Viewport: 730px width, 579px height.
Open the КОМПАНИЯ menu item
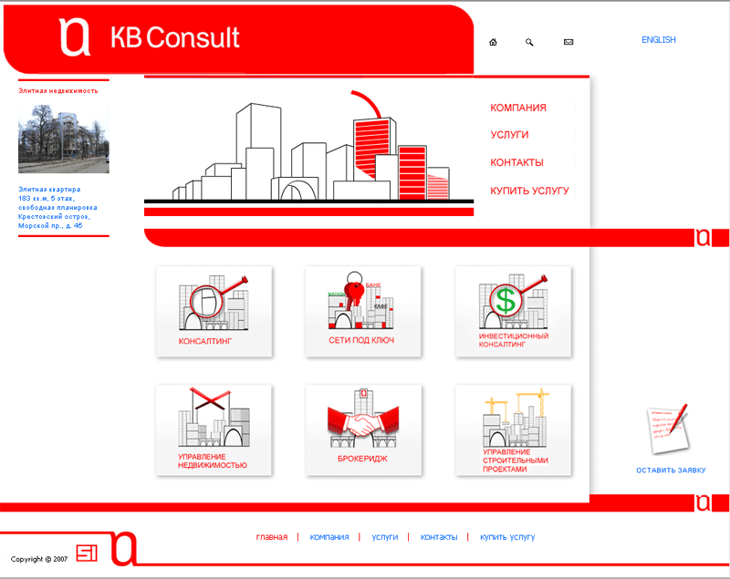coord(516,108)
